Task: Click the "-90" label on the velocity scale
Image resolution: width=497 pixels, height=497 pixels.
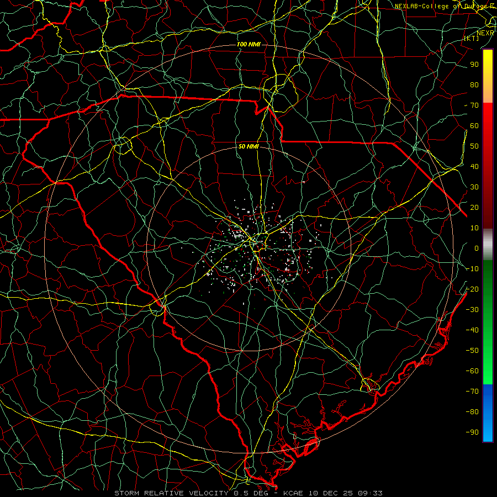Action: pos(472,432)
